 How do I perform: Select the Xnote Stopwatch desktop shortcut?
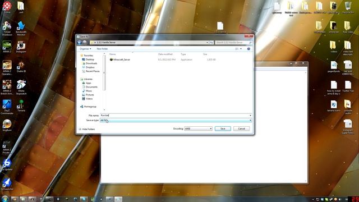click(x=21, y=88)
